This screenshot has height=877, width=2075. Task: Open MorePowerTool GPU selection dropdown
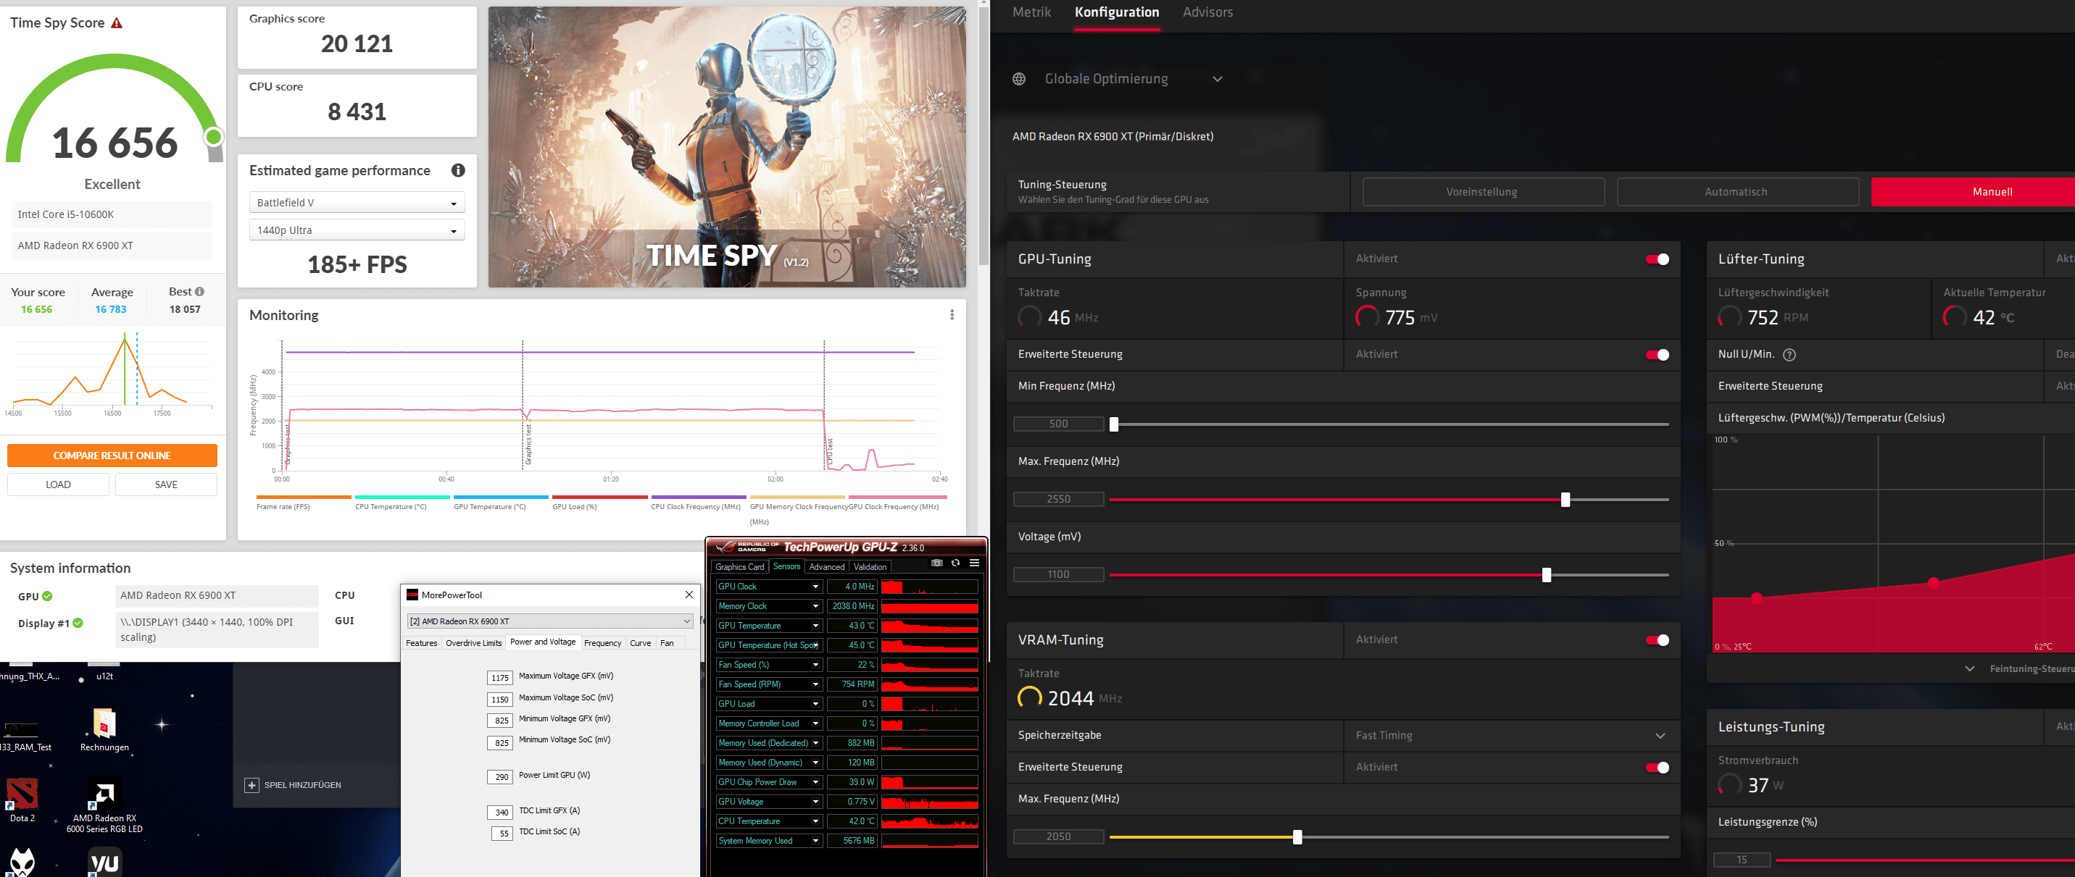(x=550, y=621)
